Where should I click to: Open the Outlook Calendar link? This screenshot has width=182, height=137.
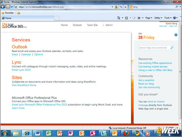pyautogui.click(x=26, y=55)
